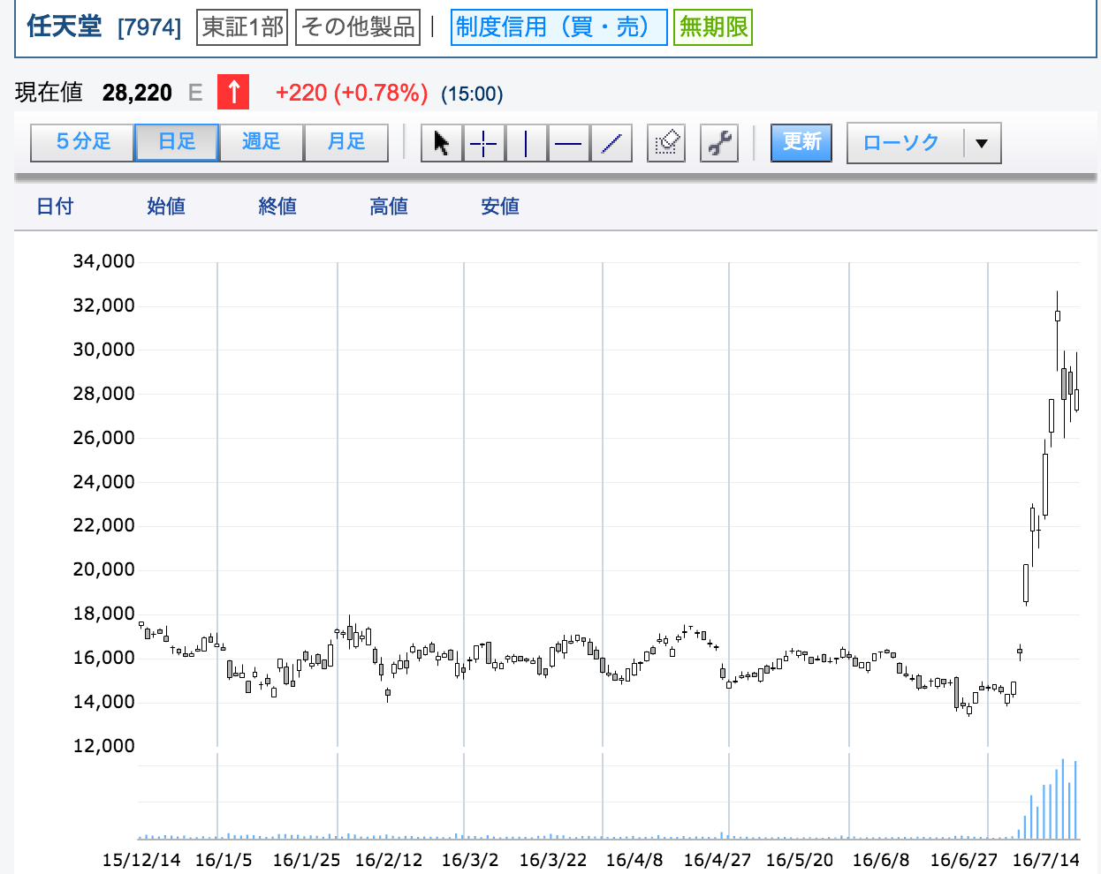Screen dimensions: 1101x874
Task: Switch to 週足 weekly chart
Action: tap(262, 142)
